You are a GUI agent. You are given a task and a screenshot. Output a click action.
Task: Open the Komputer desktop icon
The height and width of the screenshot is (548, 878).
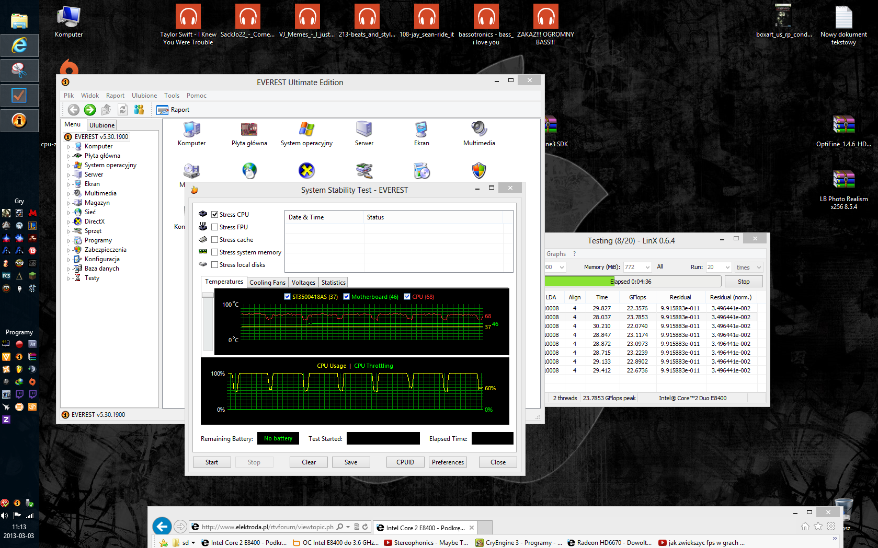69,22
